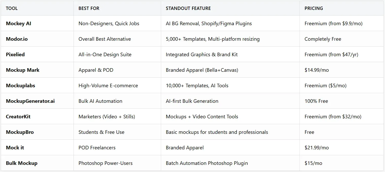Click 'Overall Best Alternative' cell

[105, 39]
